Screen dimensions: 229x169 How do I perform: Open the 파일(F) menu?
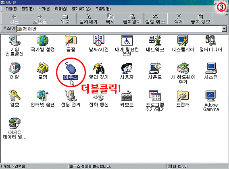pos(11,9)
